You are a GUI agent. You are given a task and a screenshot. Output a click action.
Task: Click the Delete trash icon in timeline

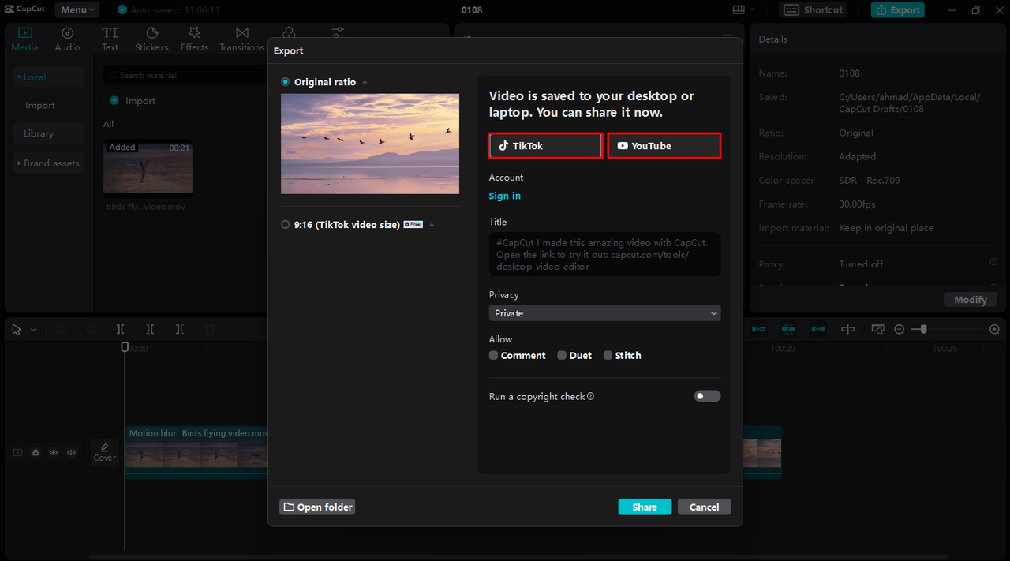(210, 329)
